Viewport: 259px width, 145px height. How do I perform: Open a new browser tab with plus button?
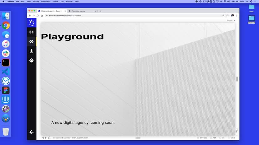(x=100, y=11)
